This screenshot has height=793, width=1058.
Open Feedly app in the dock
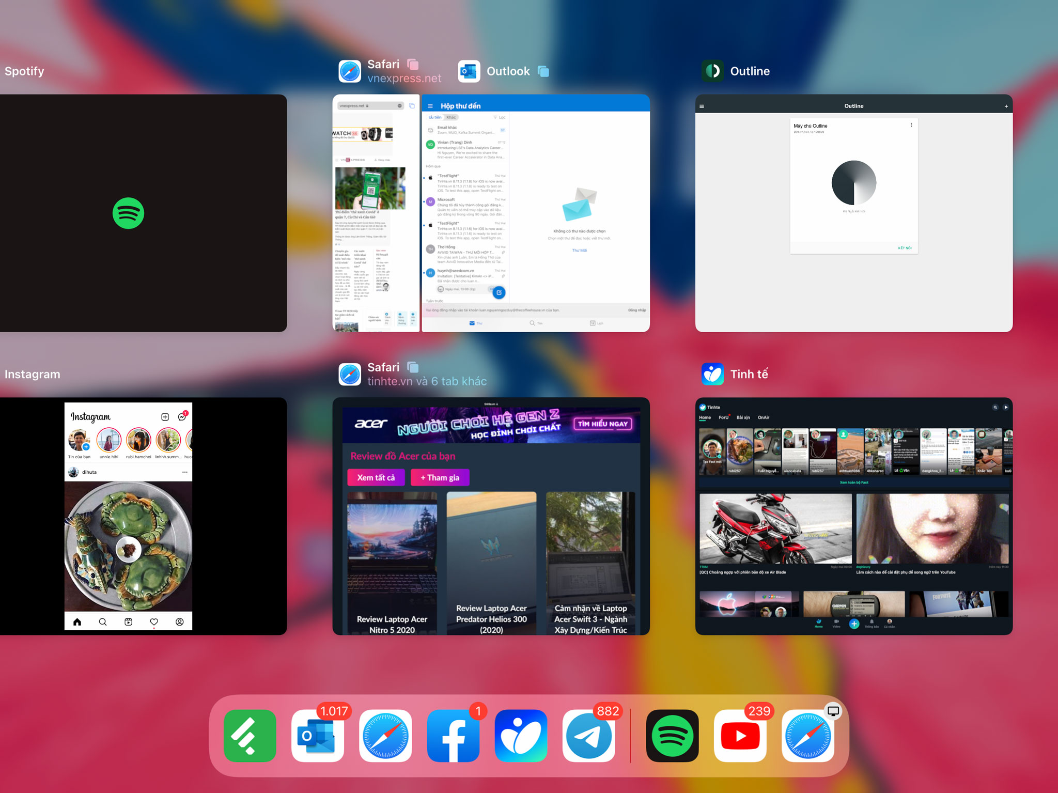(x=250, y=735)
